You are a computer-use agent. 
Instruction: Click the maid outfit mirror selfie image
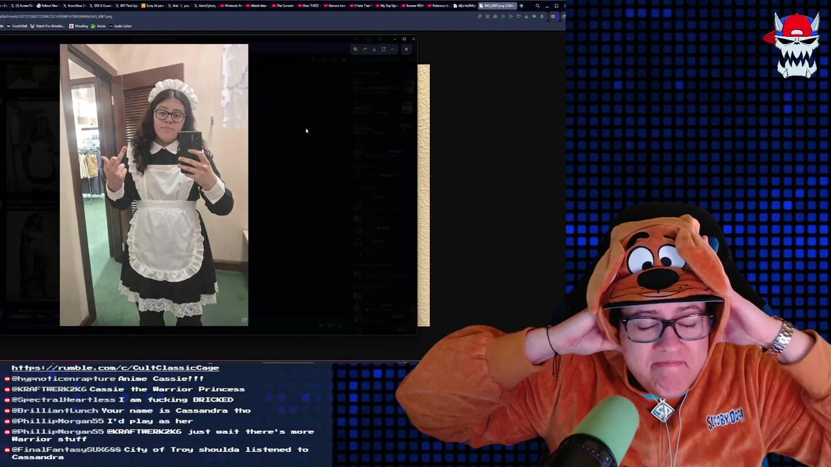[x=154, y=185]
